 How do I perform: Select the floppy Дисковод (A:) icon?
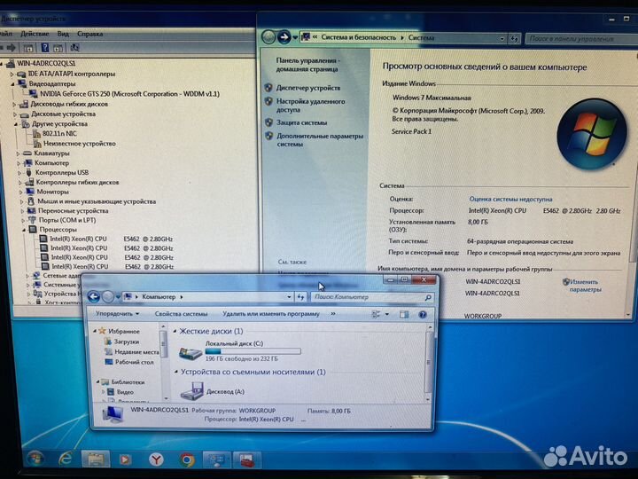click(191, 391)
